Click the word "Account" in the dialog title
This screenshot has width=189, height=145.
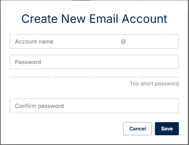144,19
